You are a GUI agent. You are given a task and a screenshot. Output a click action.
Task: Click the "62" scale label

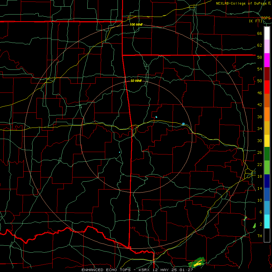click(260, 45)
